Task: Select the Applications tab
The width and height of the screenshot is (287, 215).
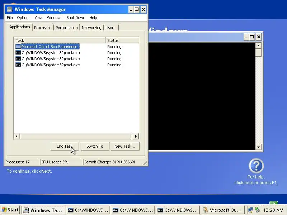Action: click(20, 27)
